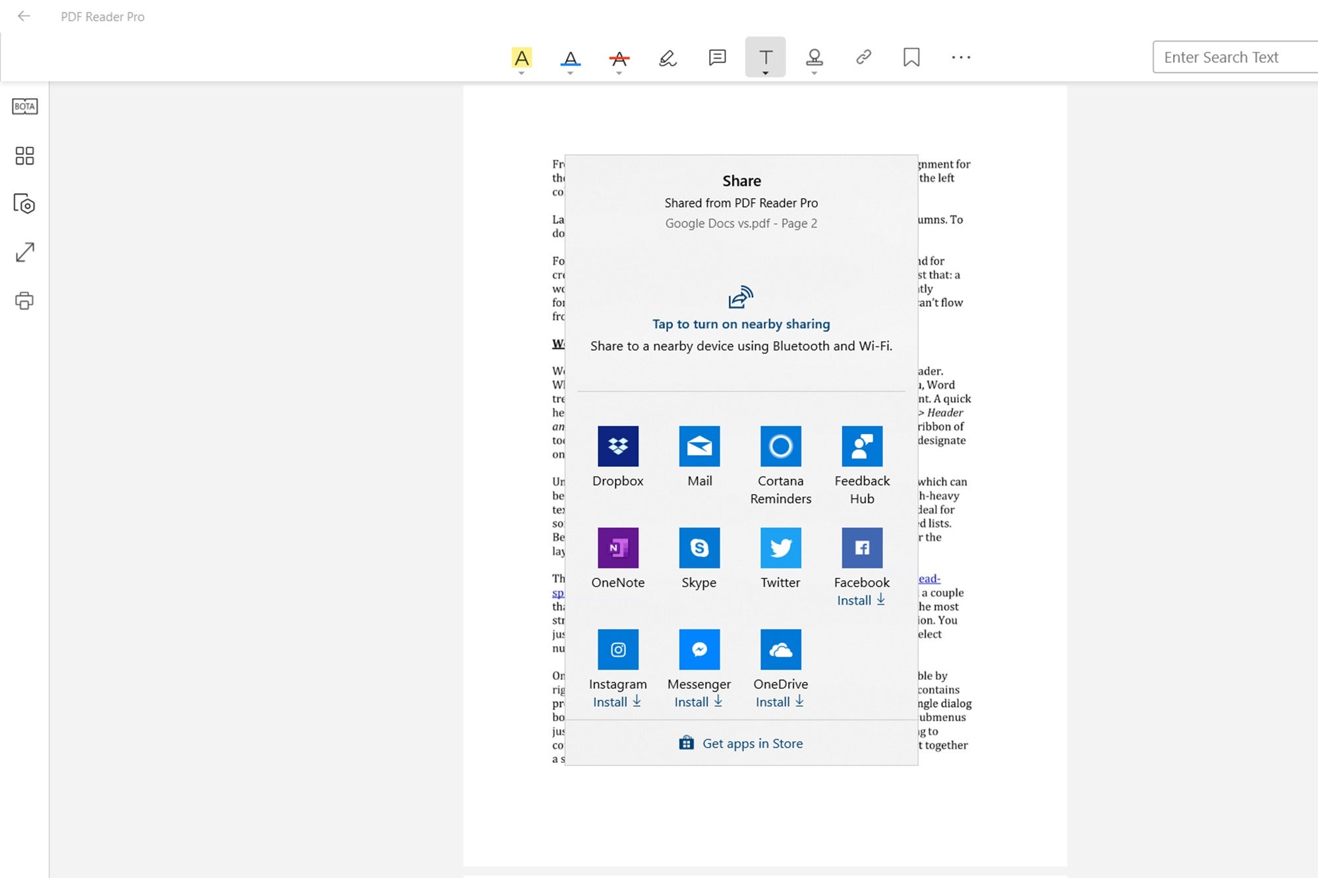Click the Highlight tool icon
The width and height of the screenshot is (1318, 878).
pyautogui.click(x=523, y=57)
